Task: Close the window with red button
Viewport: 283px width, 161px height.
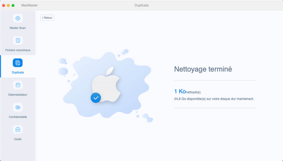Action: coord(4,6)
